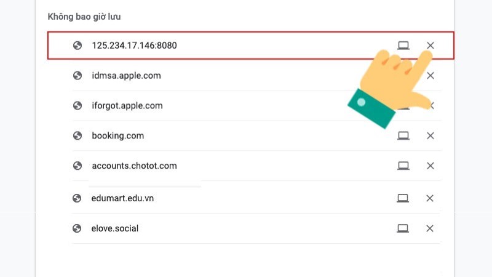Open the idmsa.apple.com link
492x277 pixels.
[126, 76]
